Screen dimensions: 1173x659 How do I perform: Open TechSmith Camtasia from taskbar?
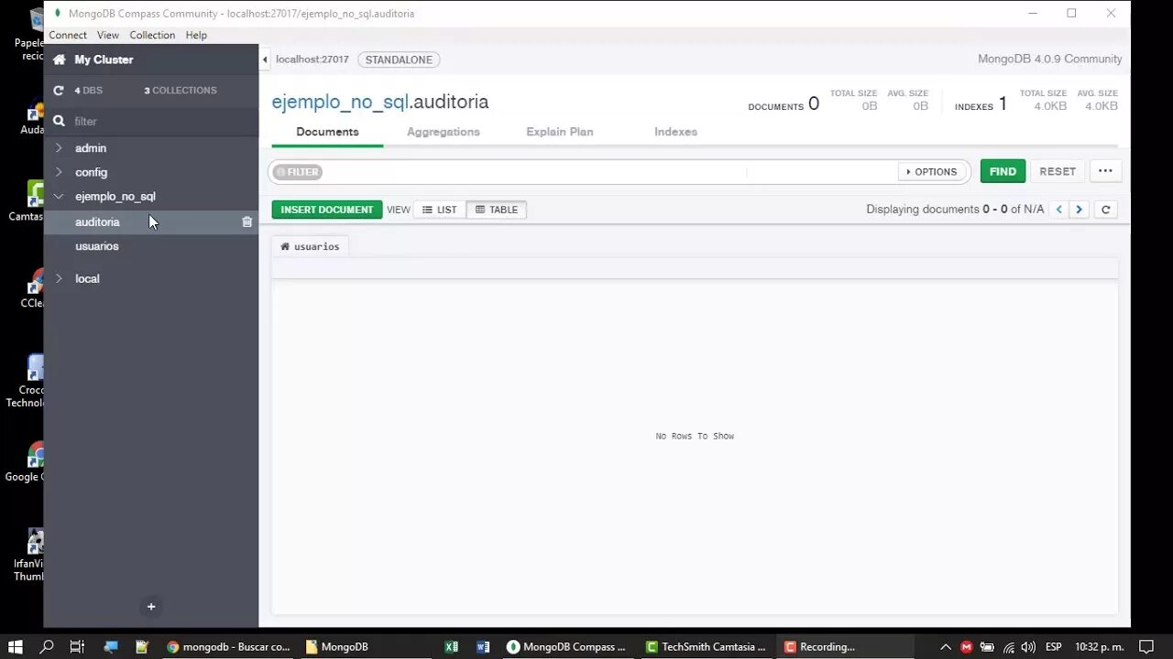[x=706, y=646]
